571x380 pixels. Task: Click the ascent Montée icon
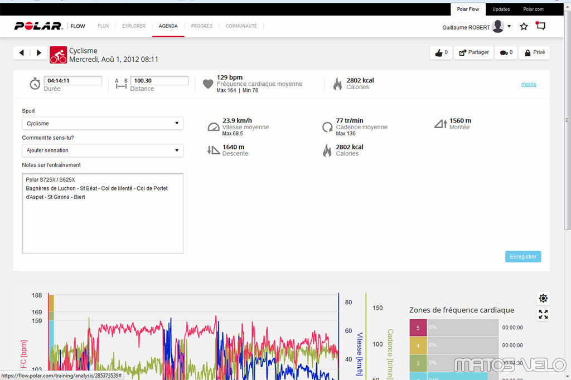(441, 124)
